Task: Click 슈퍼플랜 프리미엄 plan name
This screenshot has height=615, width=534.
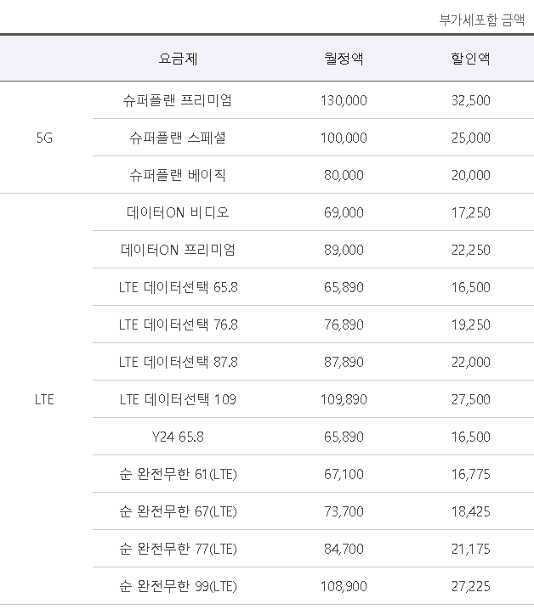Action: click(x=178, y=100)
